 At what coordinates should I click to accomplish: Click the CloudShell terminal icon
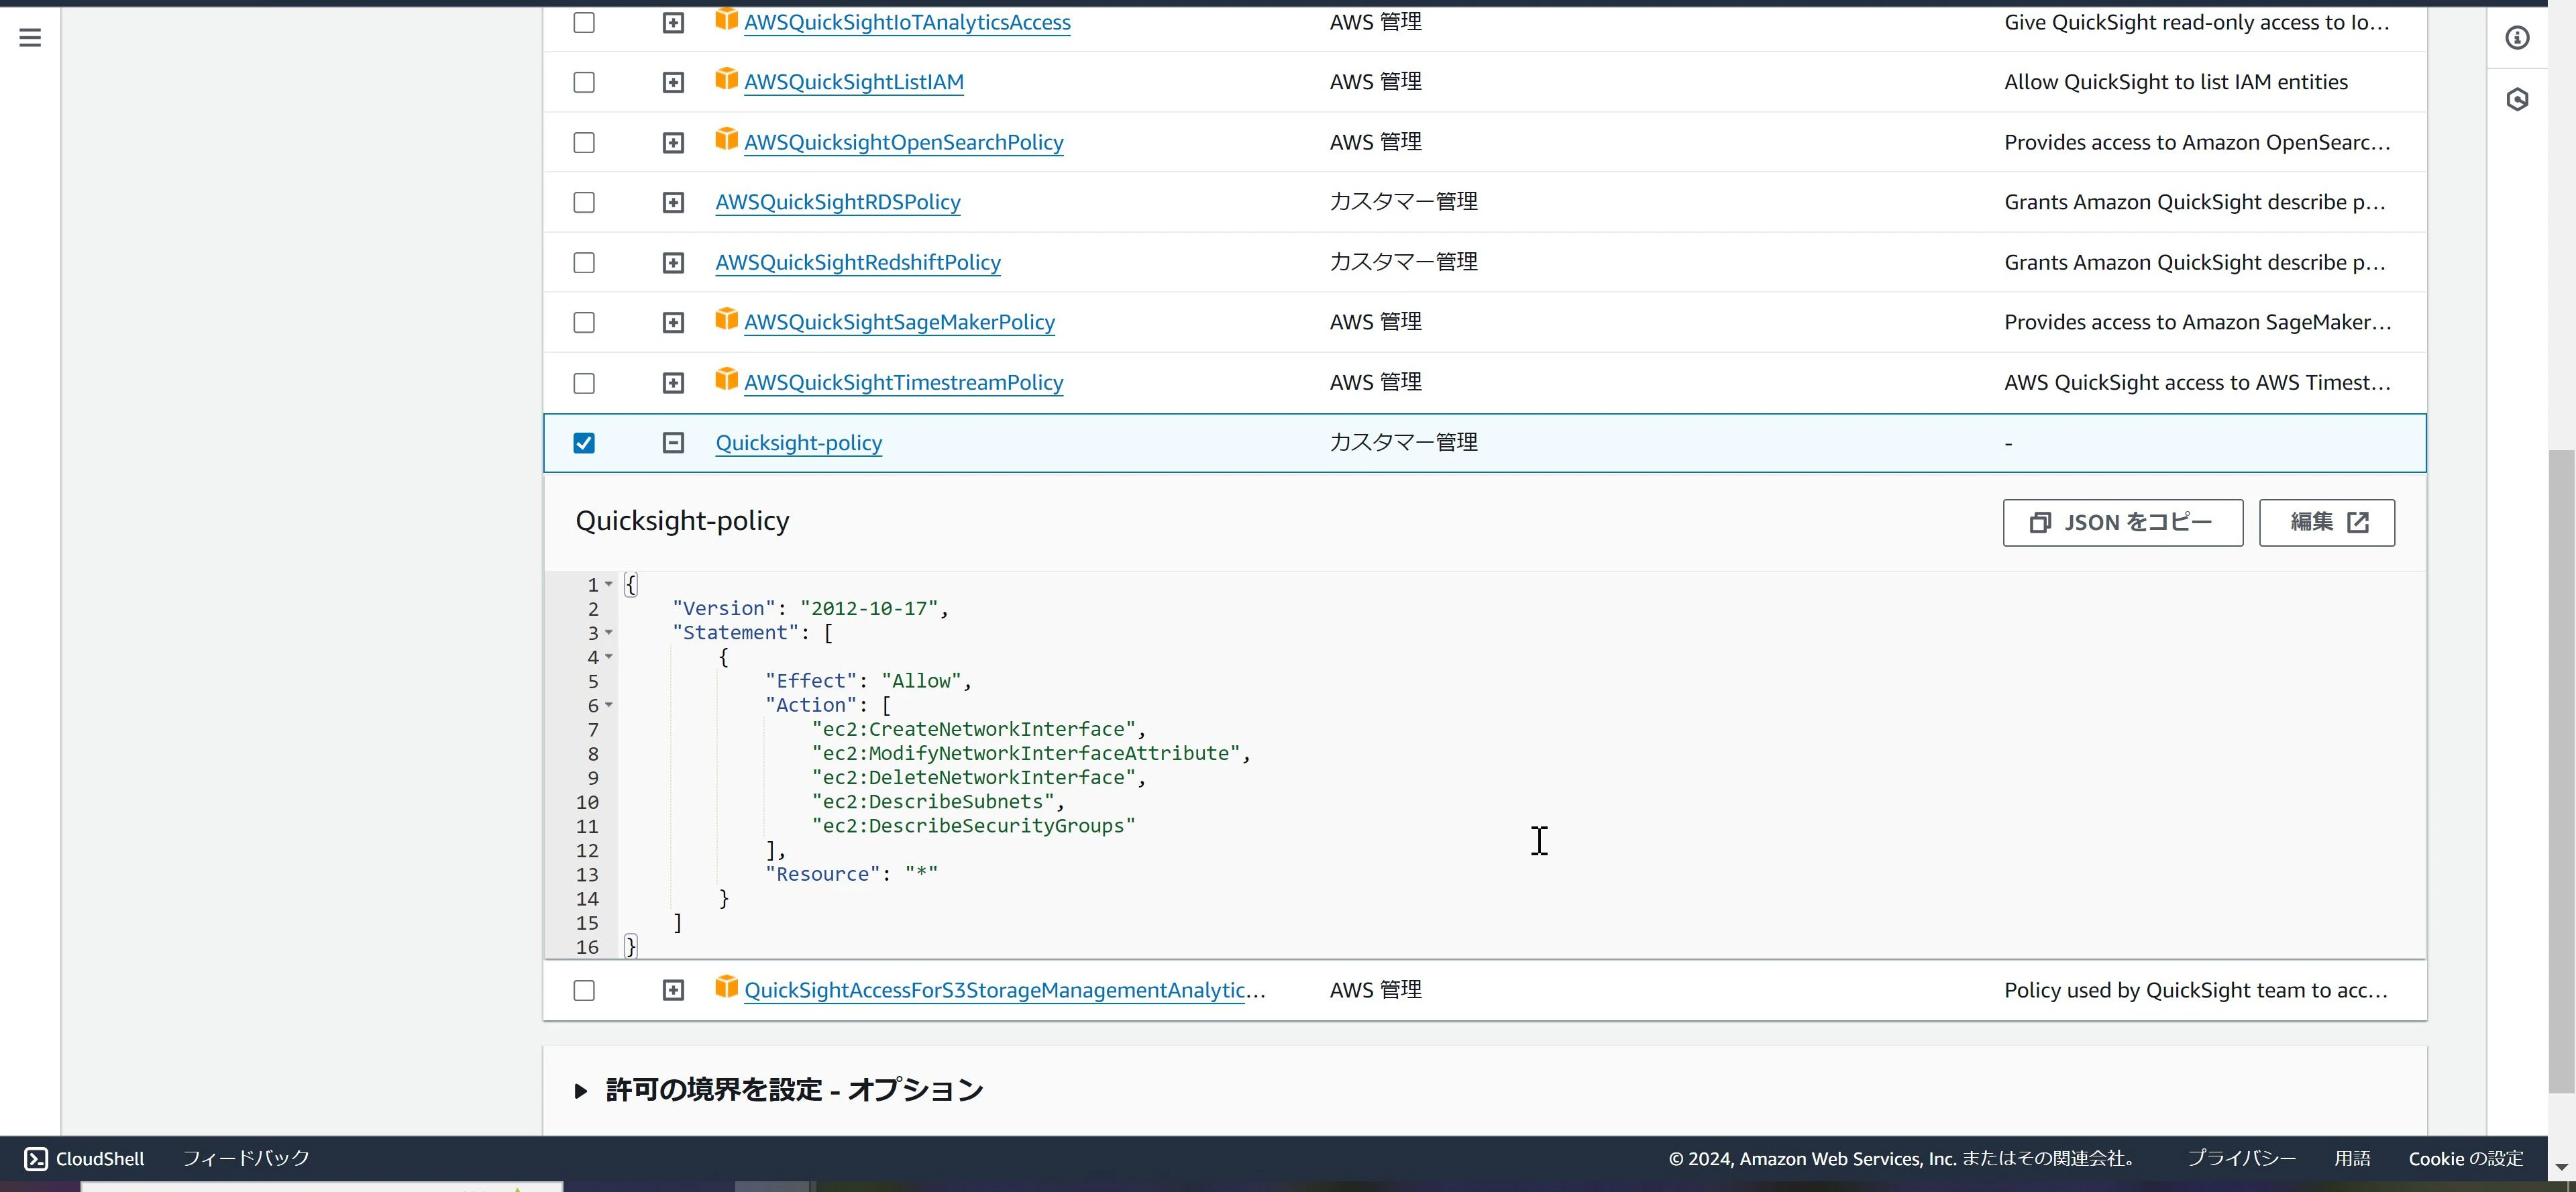pos(36,1158)
